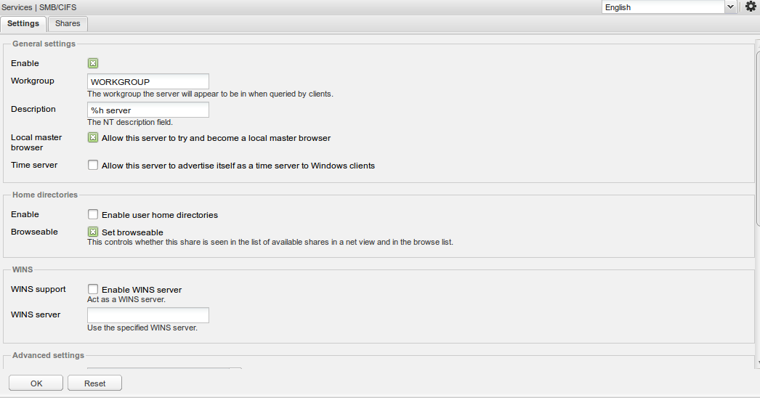
Task: Uncheck the general Enable SMB checkbox
Action: [x=93, y=63]
